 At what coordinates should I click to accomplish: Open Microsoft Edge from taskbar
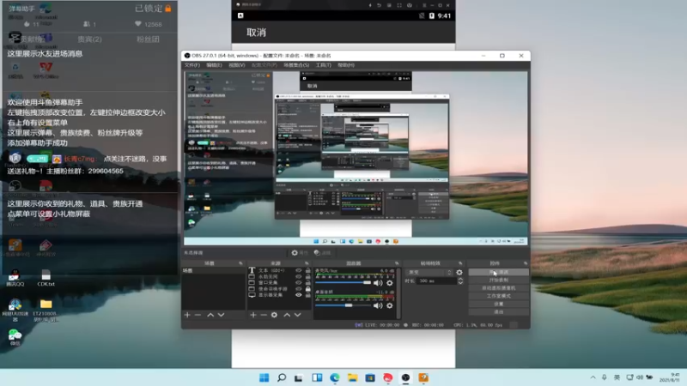coord(335,377)
